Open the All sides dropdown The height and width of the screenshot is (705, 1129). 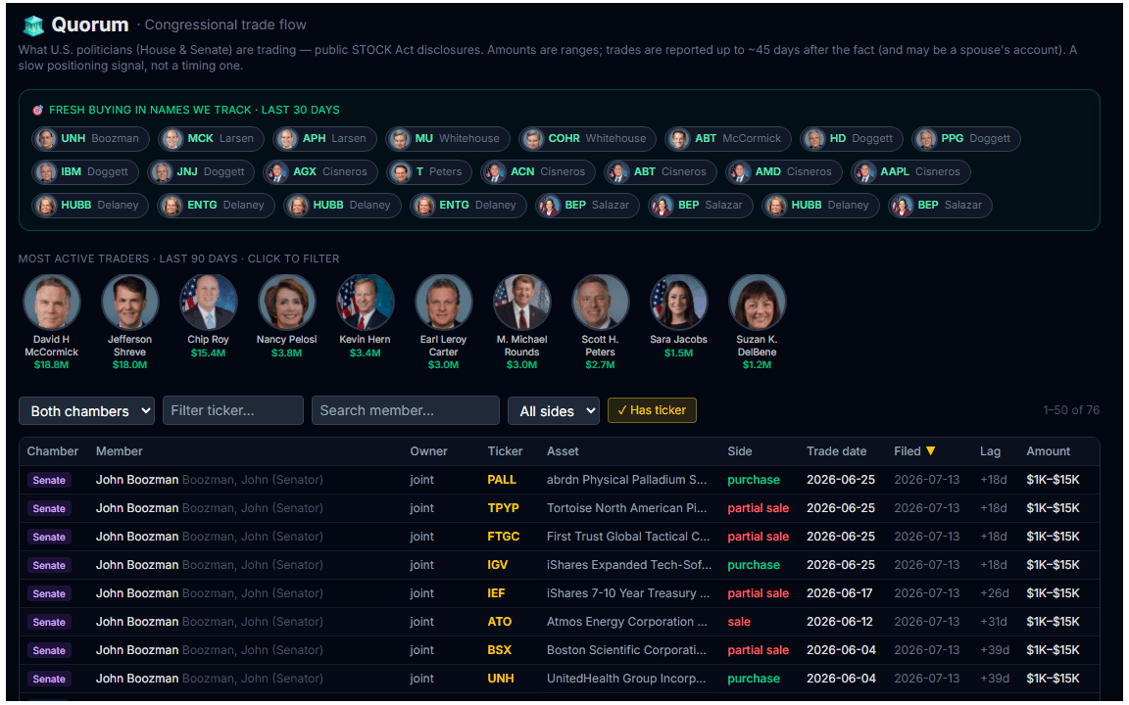(554, 411)
